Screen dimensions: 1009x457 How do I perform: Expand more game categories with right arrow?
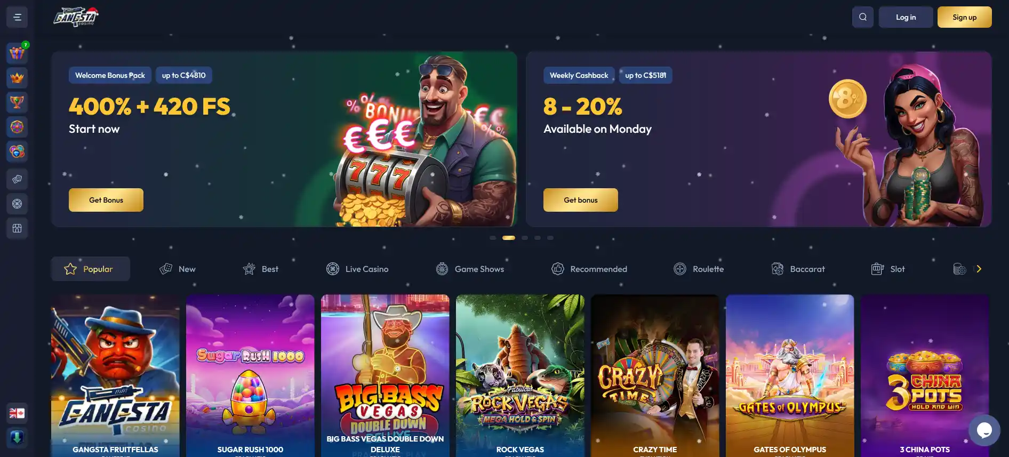click(979, 269)
